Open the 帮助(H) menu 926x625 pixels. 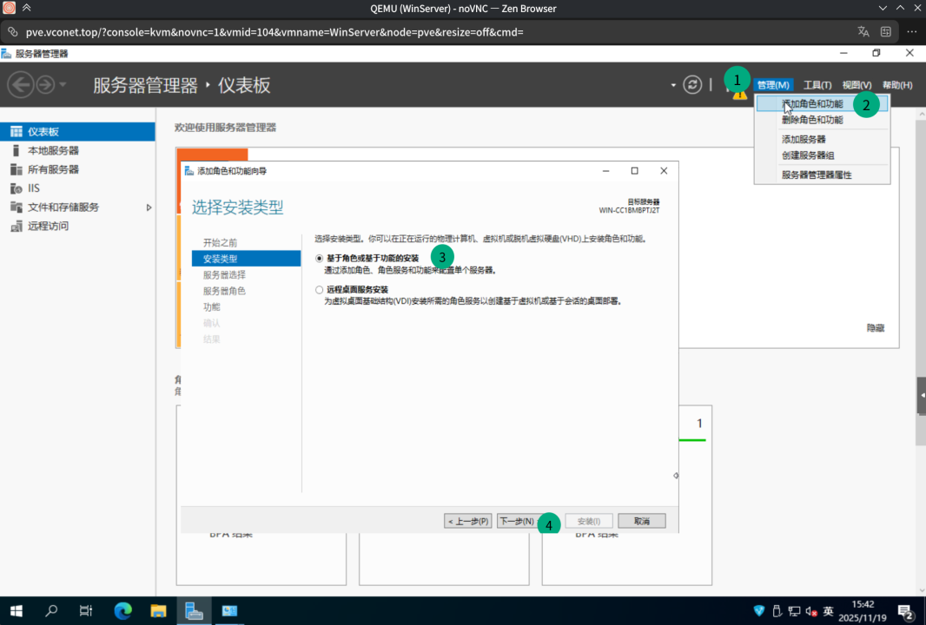(897, 85)
